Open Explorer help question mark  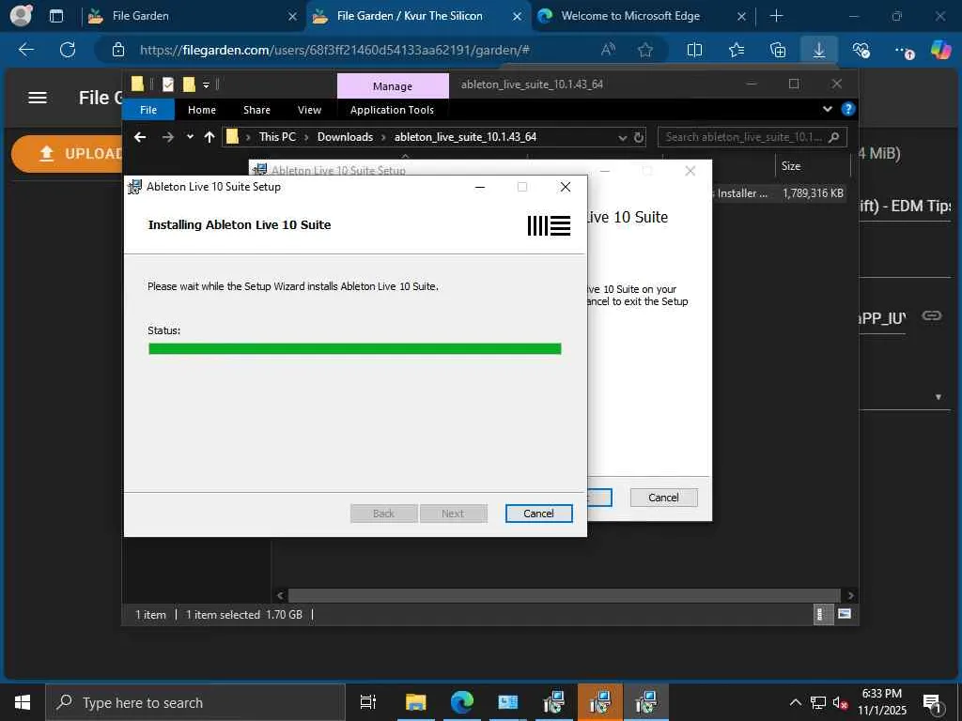click(848, 109)
